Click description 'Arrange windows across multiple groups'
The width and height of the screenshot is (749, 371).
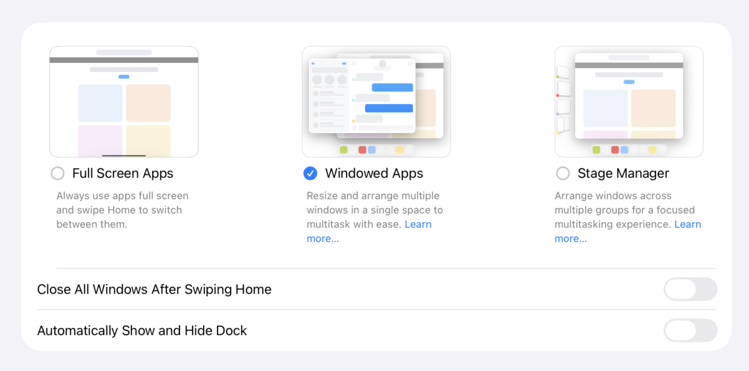click(x=628, y=217)
